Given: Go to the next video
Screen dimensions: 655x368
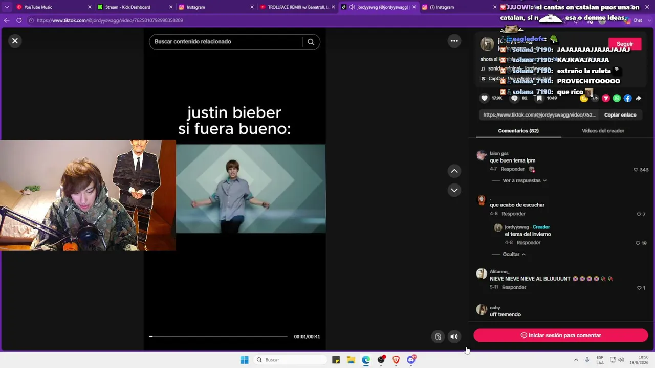Looking at the screenshot, I should coord(454,190).
